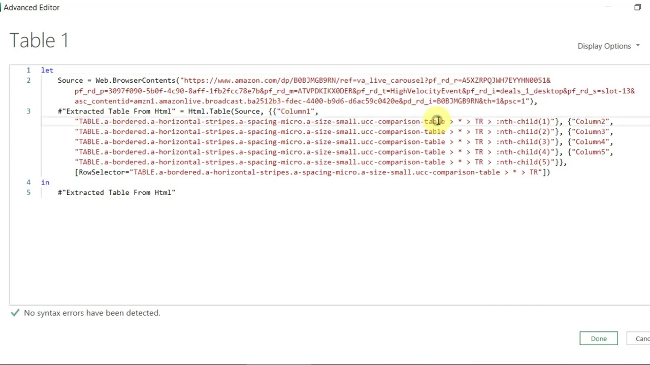Click the 'asc_contentid=amzn1.amazonlive' URL line
Image resolution: width=650 pixels, height=365 pixels.
(x=306, y=101)
